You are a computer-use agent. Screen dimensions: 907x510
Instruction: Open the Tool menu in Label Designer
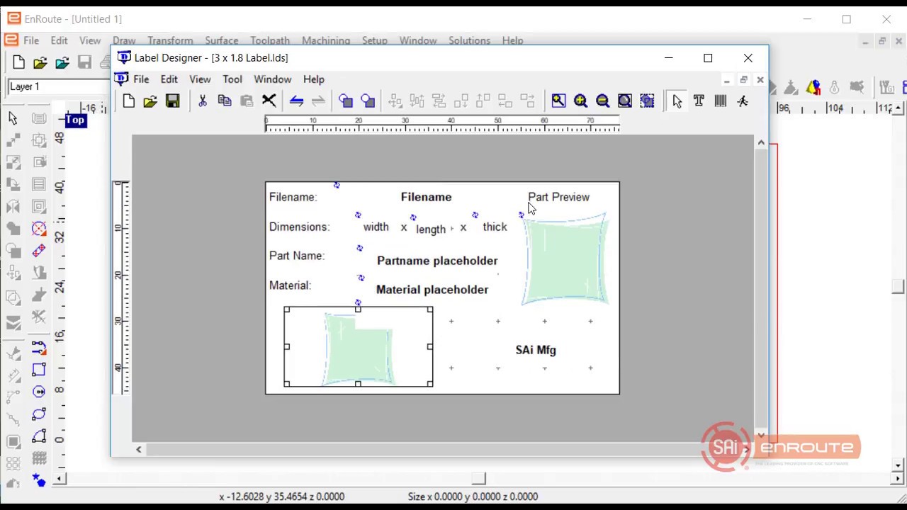232,79
